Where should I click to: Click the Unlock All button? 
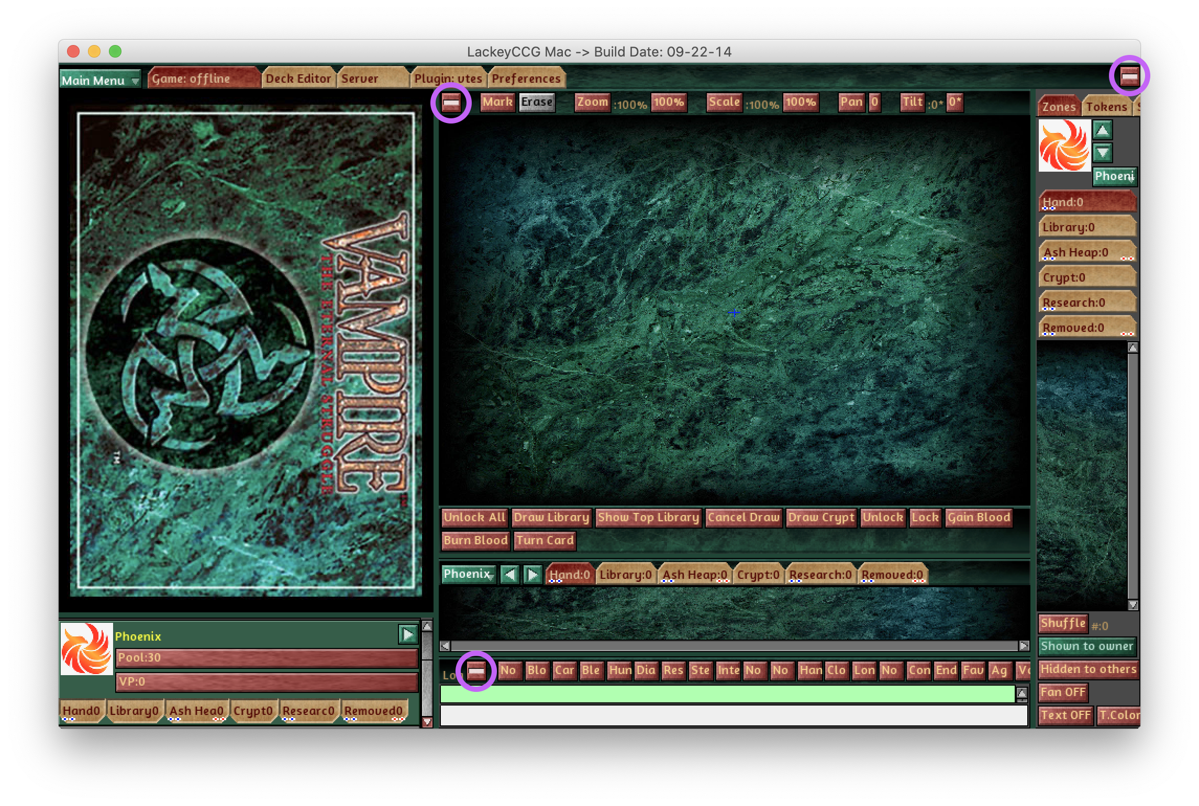click(474, 518)
